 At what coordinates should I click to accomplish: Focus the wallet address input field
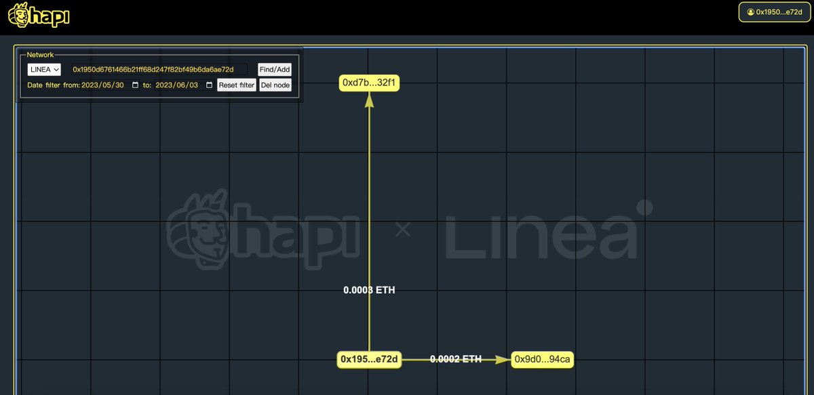tap(159, 69)
